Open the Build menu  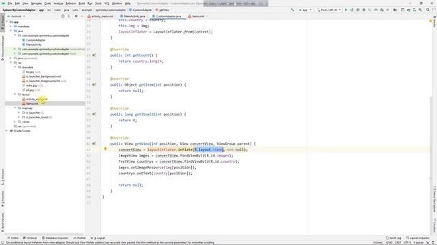tap(82, 3)
